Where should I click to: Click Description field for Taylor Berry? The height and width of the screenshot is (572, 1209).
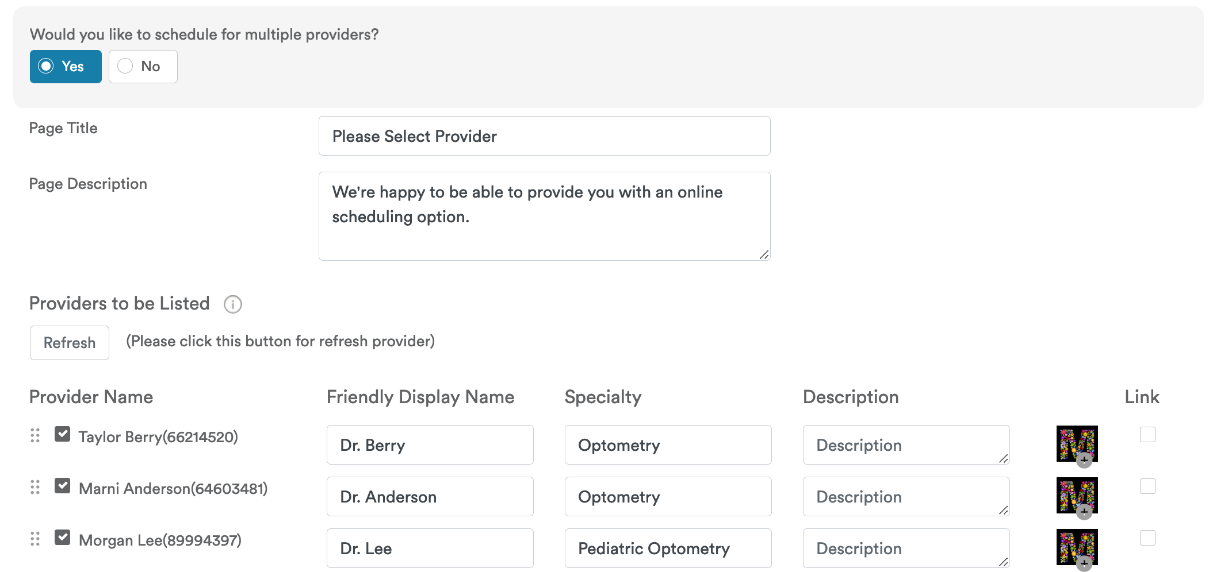(x=905, y=445)
